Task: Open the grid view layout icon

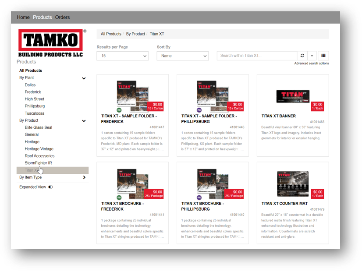Action: tap(323, 56)
